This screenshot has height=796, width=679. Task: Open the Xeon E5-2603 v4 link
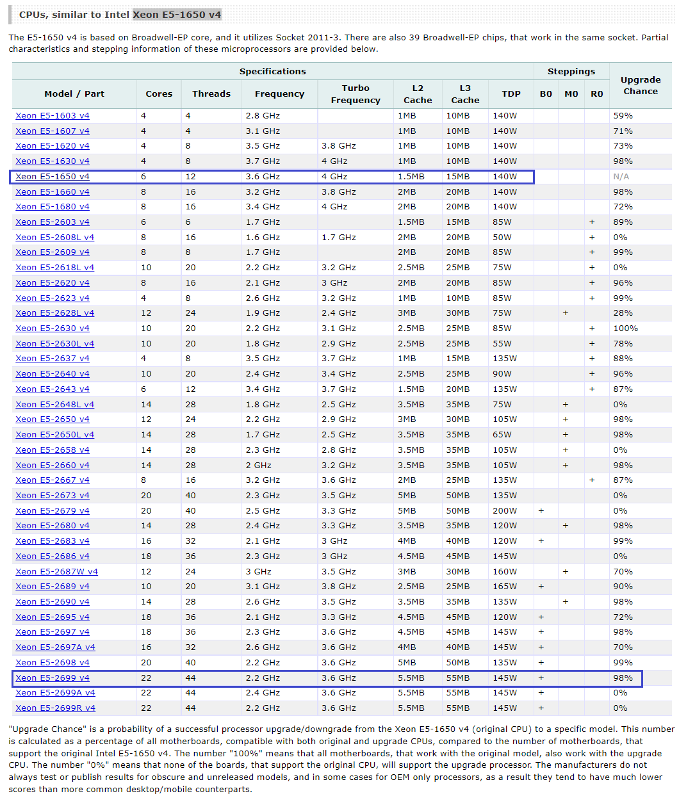point(53,222)
